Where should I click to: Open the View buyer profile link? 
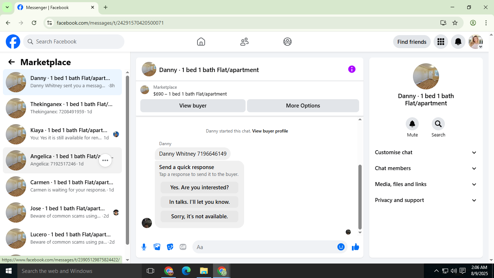click(x=270, y=131)
